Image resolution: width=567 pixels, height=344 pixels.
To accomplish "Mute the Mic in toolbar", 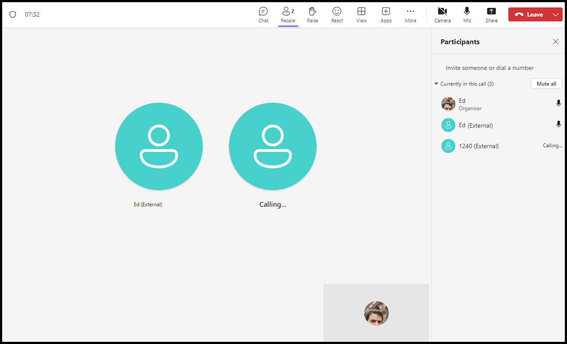I will pyautogui.click(x=467, y=14).
